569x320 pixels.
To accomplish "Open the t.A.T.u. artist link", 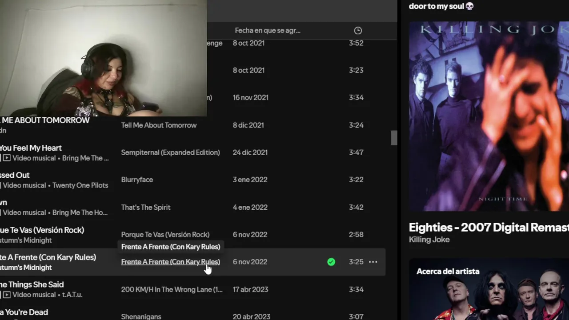I will click(x=72, y=295).
